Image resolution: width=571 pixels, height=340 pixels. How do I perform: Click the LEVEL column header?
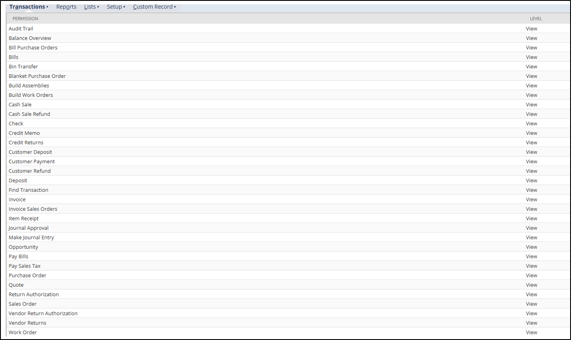click(x=536, y=19)
